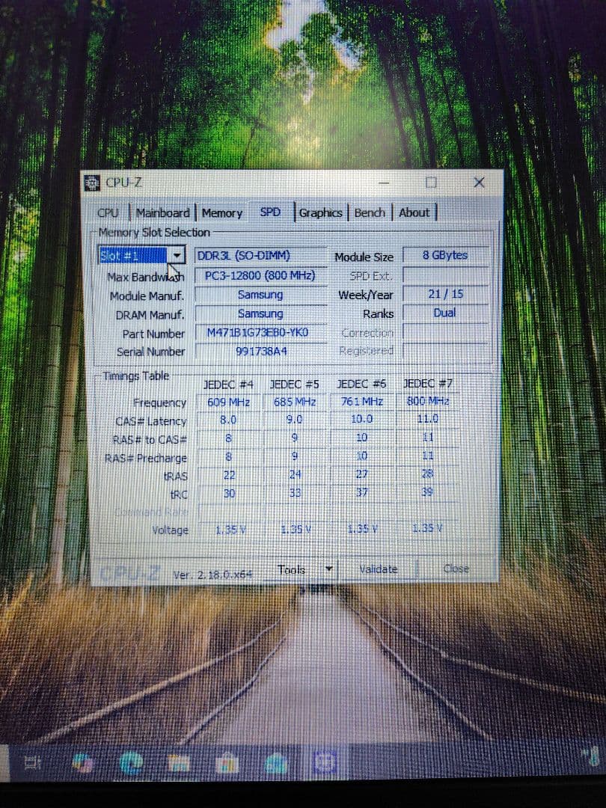Launch Copilot from the taskbar
Image resolution: width=606 pixels, height=808 pixels.
pos(82,763)
